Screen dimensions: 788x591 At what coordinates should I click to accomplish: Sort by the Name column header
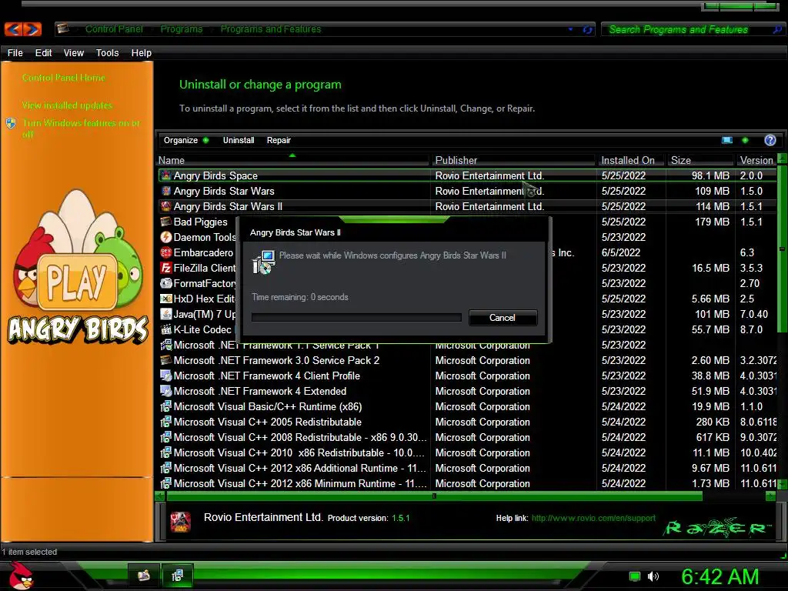click(293, 160)
